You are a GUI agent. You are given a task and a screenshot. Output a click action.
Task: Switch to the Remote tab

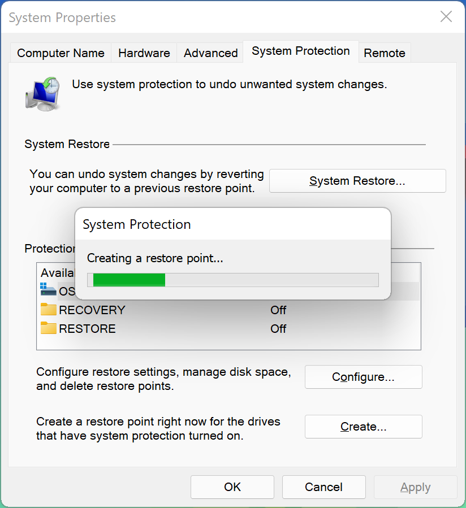tap(384, 53)
